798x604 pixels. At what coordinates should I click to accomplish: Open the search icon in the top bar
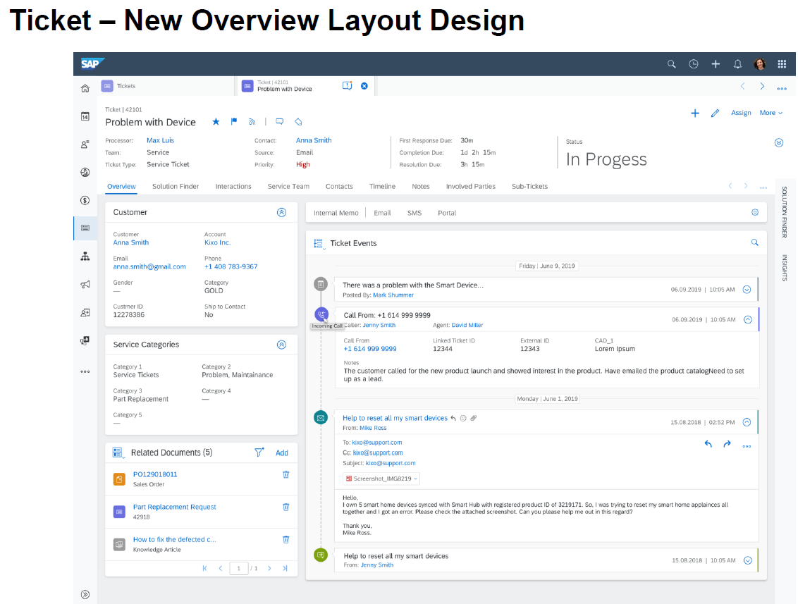[x=671, y=64]
